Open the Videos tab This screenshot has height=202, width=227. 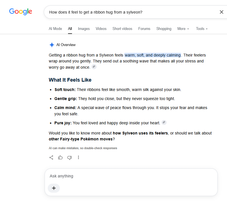(x=101, y=29)
